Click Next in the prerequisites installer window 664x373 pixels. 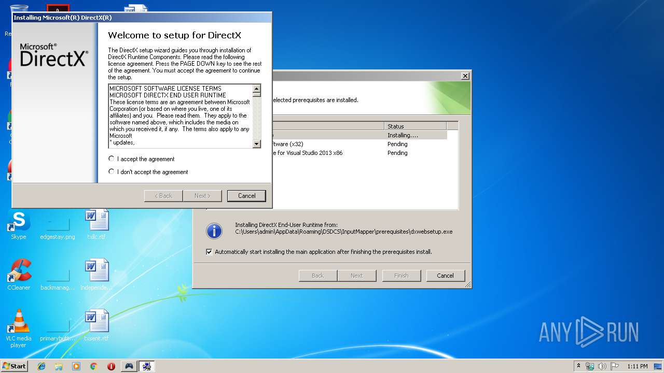click(356, 276)
